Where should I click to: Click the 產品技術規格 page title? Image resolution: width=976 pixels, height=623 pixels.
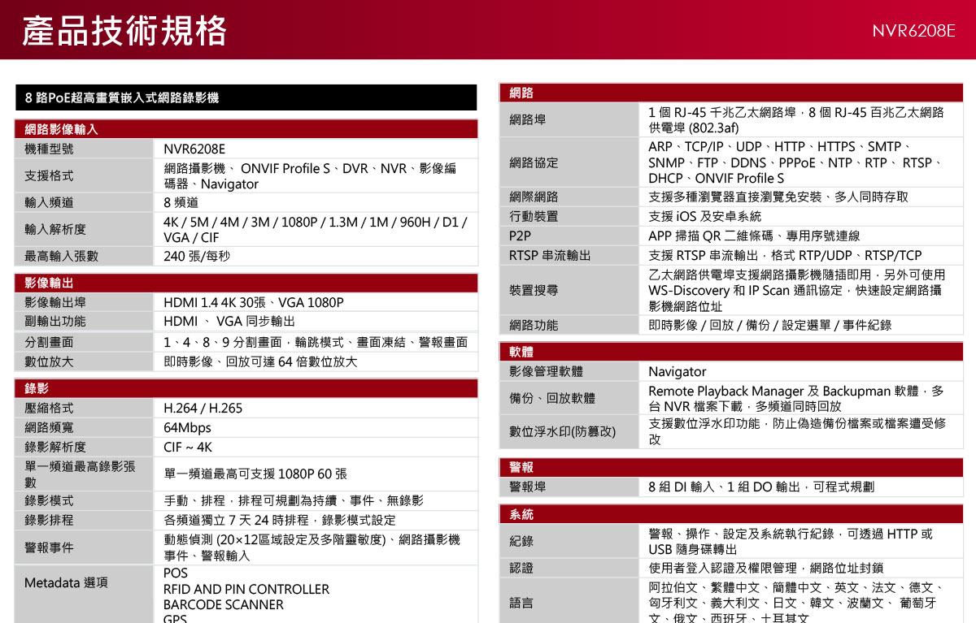[122, 30]
